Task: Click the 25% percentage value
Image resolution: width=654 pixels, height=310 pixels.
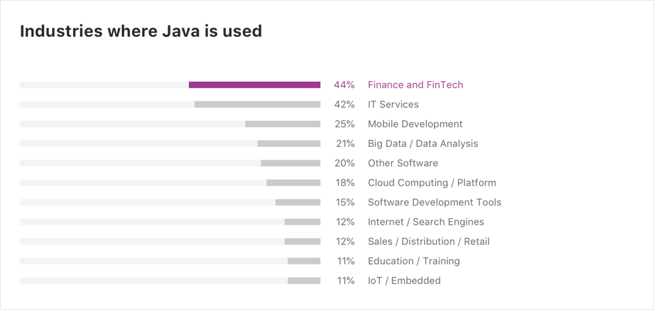Action: (x=344, y=124)
